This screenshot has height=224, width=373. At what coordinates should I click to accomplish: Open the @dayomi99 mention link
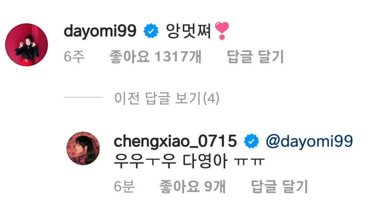309,141
